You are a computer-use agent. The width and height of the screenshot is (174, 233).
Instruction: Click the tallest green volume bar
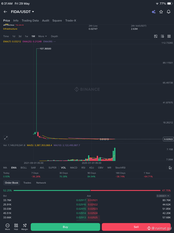click(115, 154)
